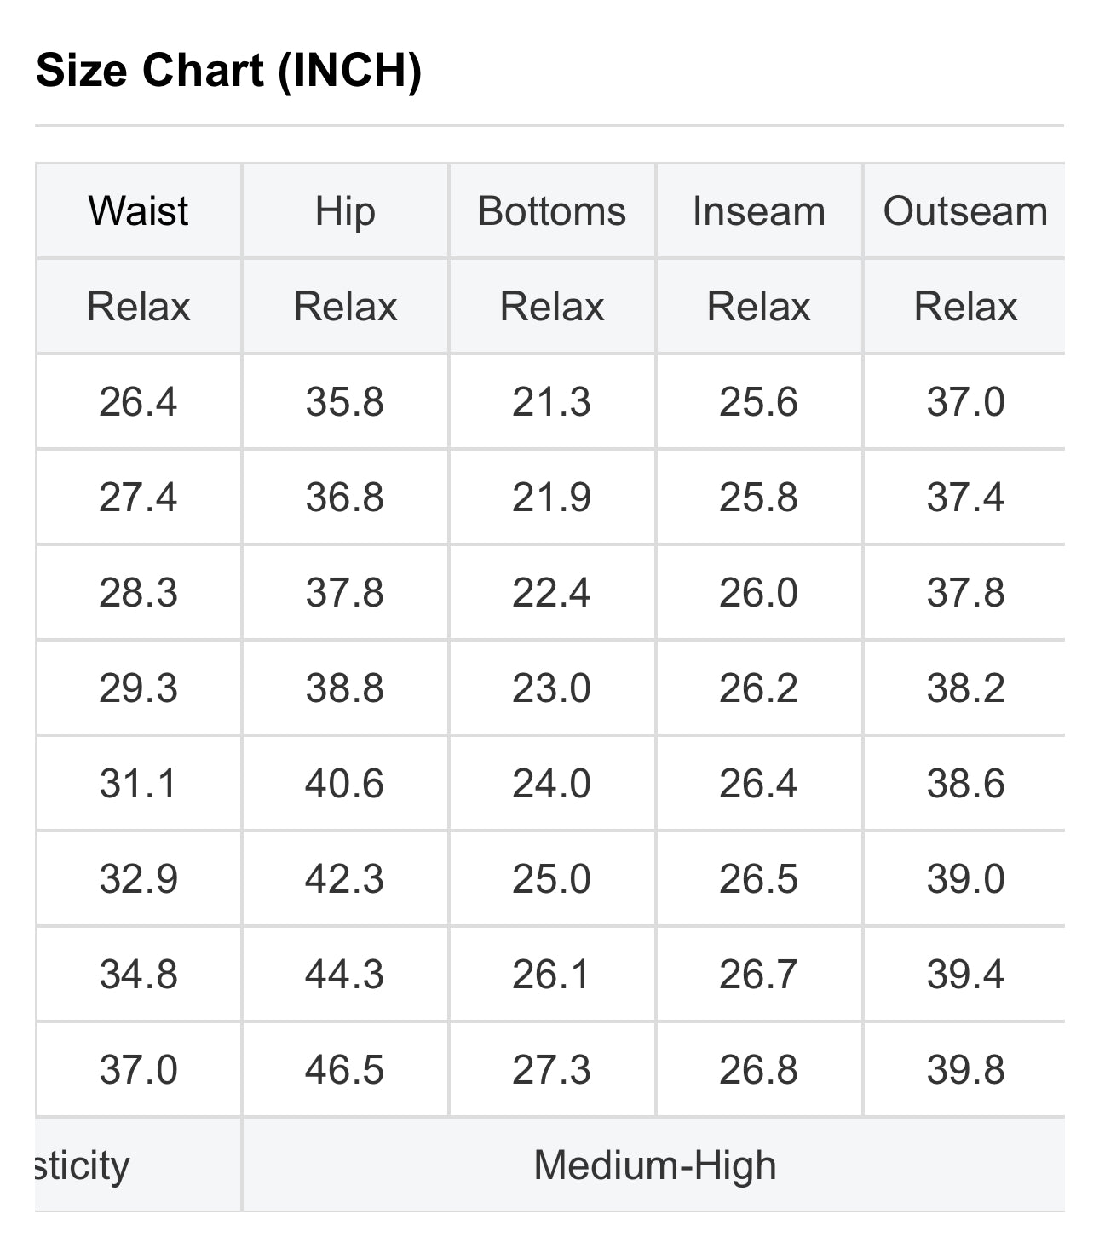This screenshot has height=1237, width=1099.
Task: Click bottoms value 27.3
Action: pos(552,1070)
